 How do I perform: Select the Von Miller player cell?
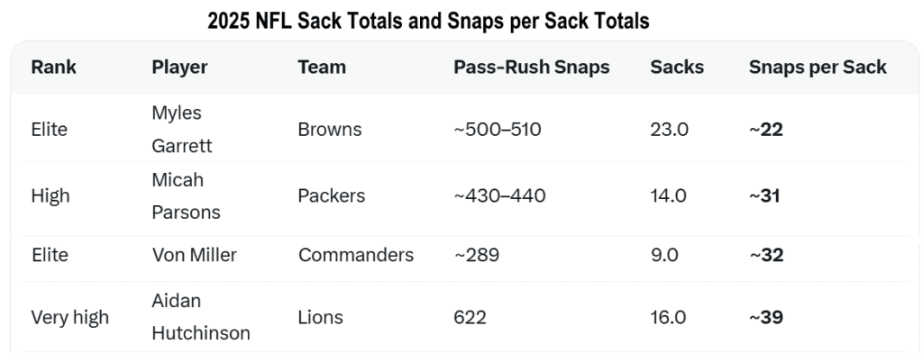coord(195,255)
